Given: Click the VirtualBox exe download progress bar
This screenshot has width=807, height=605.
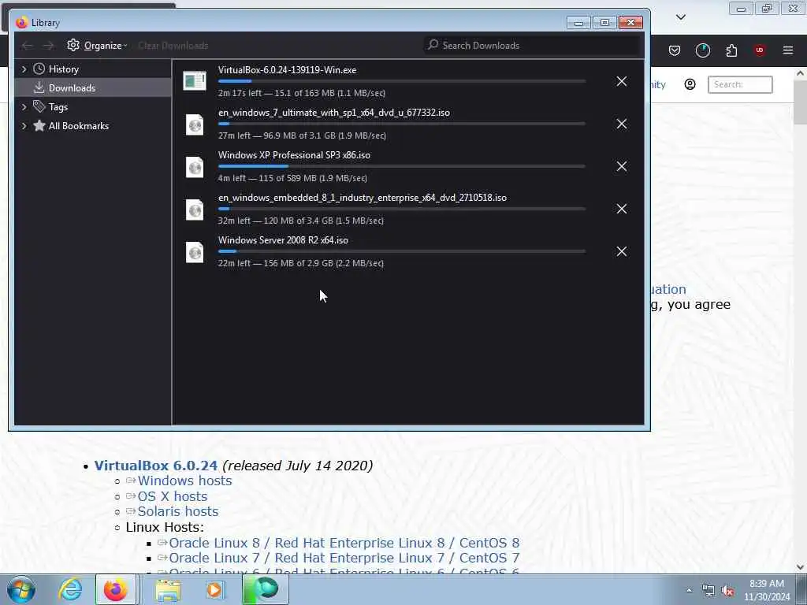Looking at the screenshot, I should coord(401,81).
